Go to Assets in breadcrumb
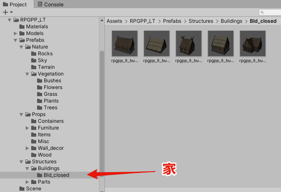This screenshot has height=192, width=281. click(114, 21)
